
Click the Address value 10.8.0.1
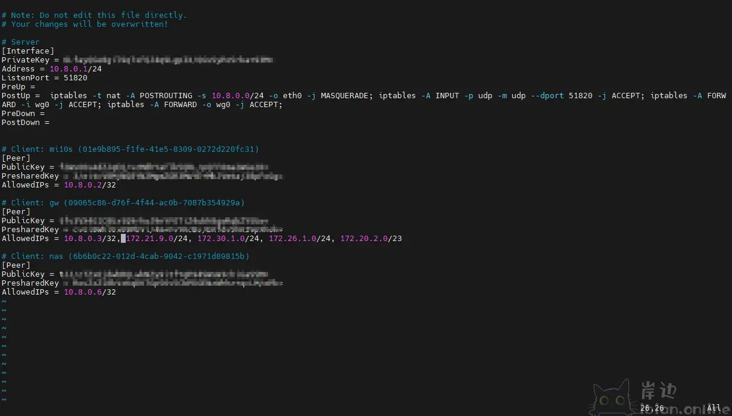pyautogui.click(x=68, y=68)
